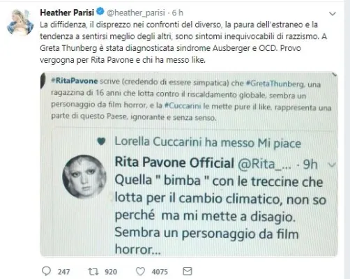Retweet this tweet via the retweet icon
Image resolution: width=350 pixels, height=279 pixels.
(93, 271)
